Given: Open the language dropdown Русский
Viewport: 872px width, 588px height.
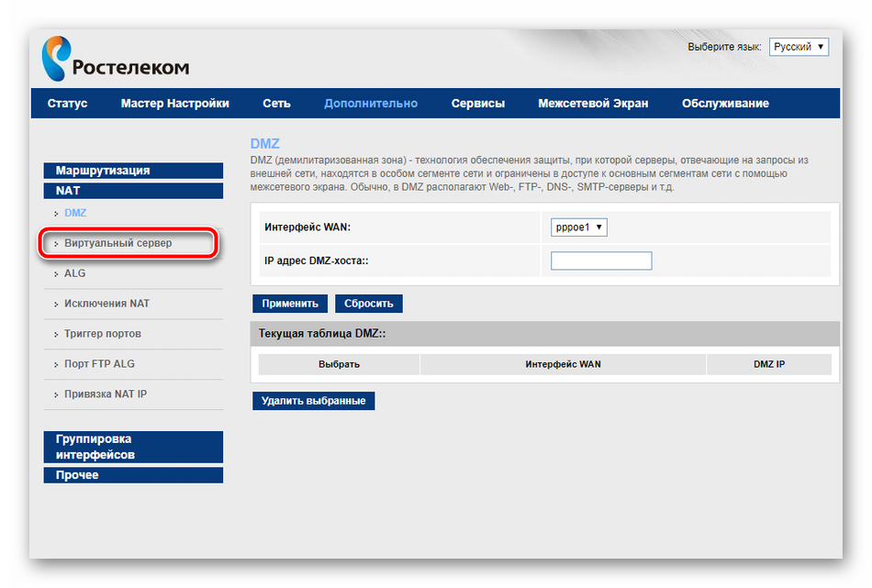Looking at the screenshot, I should (x=799, y=47).
